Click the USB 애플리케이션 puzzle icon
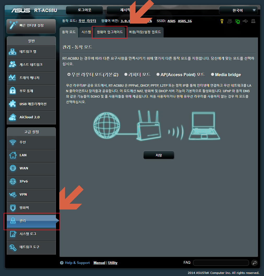This screenshot has width=264, height=276. click(x=13, y=104)
